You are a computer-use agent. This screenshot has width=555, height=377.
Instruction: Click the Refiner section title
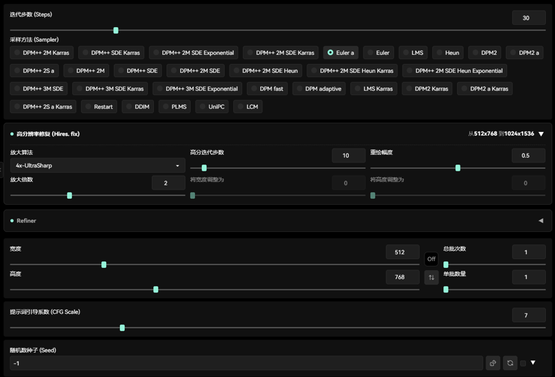26,221
